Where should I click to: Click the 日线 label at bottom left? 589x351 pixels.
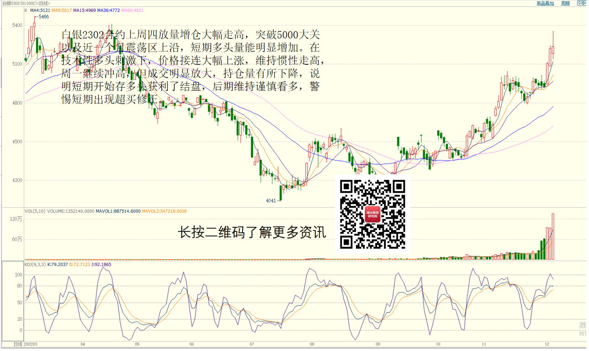17,344
